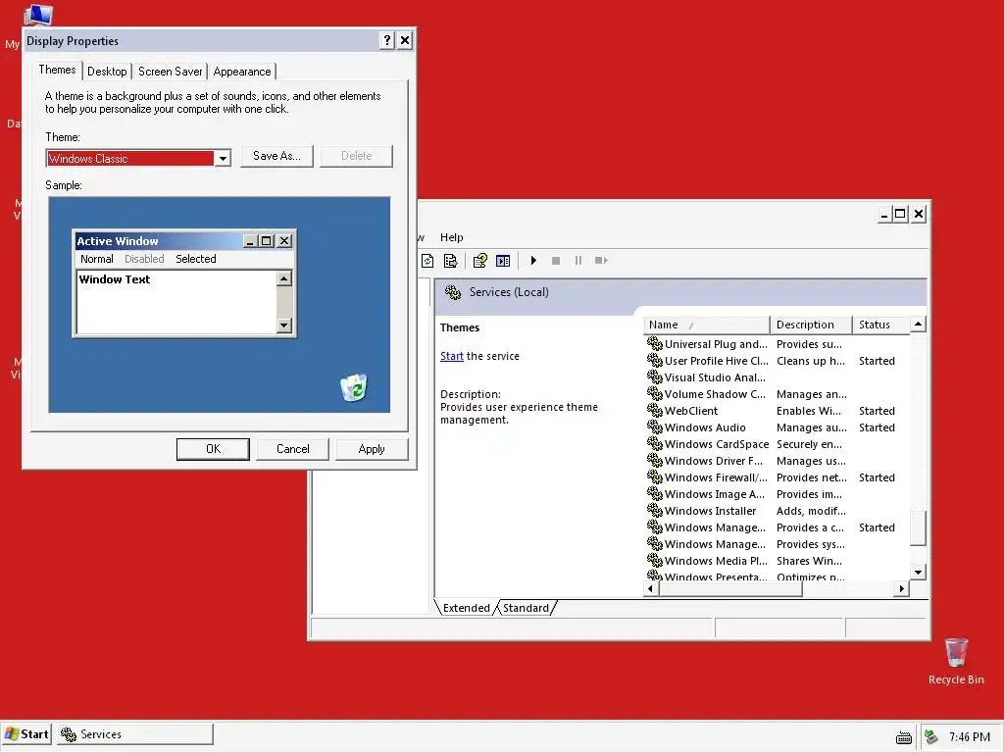Switch to the Appearance tab
1004x753 pixels.
pyautogui.click(x=242, y=72)
